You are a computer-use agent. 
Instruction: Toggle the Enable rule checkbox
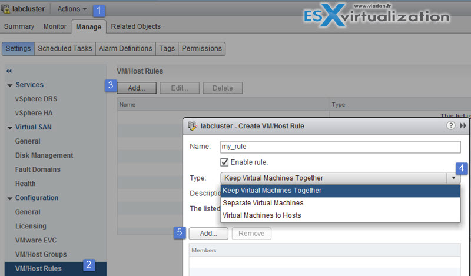[224, 162]
